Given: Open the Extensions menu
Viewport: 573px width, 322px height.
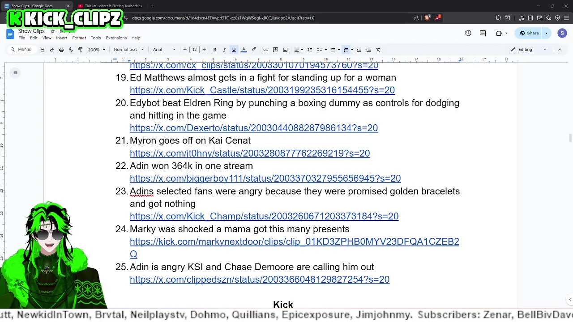Looking at the screenshot, I should tap(116, 38).
